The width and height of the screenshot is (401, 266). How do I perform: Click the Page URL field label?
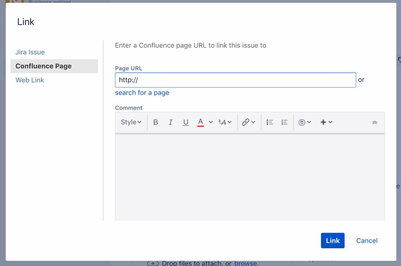129,69
